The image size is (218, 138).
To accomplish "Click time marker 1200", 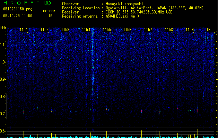I will pyautogui.click(x=210, y=29).
